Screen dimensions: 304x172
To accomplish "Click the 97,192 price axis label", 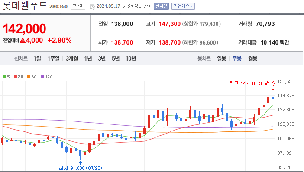I will (285, 153).
